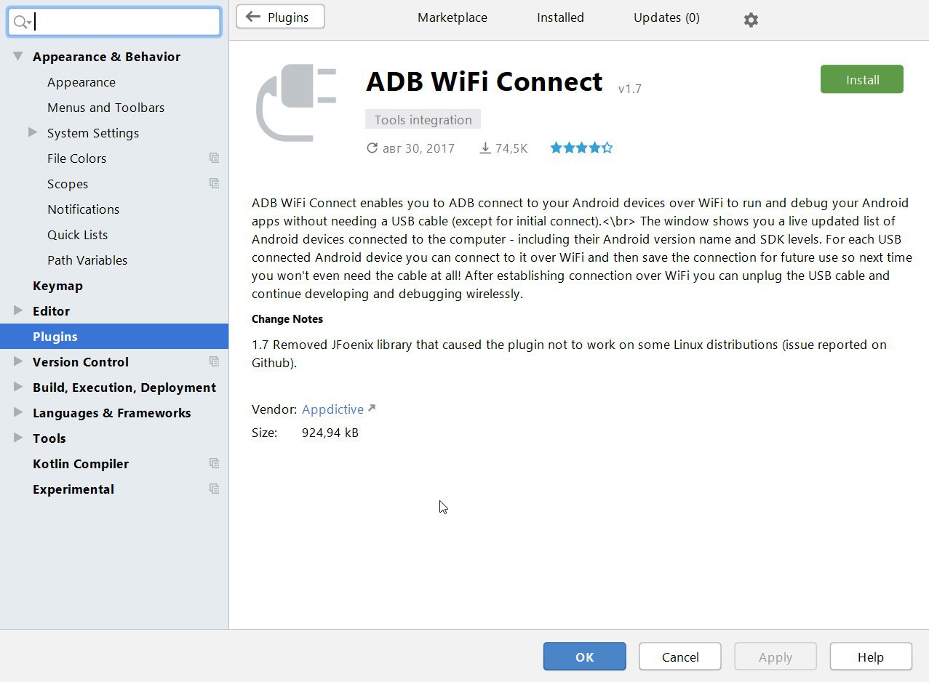
Task: Click project-level icon next to Version Control
Action: [214, 361]
